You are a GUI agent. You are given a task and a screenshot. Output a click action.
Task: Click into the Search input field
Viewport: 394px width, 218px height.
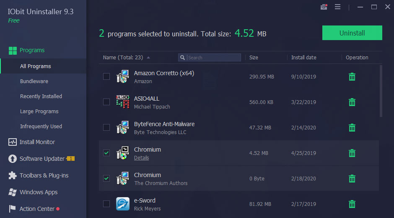(x=210, y=58)
